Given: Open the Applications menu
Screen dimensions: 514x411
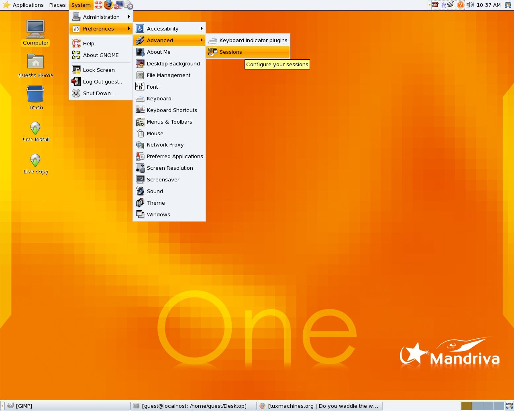Looking at the screenshot, I should [23, 5].
